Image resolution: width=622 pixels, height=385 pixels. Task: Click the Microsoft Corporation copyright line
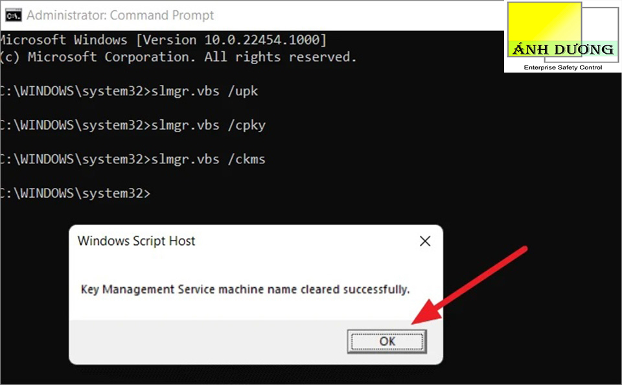(x=178, y=57)
